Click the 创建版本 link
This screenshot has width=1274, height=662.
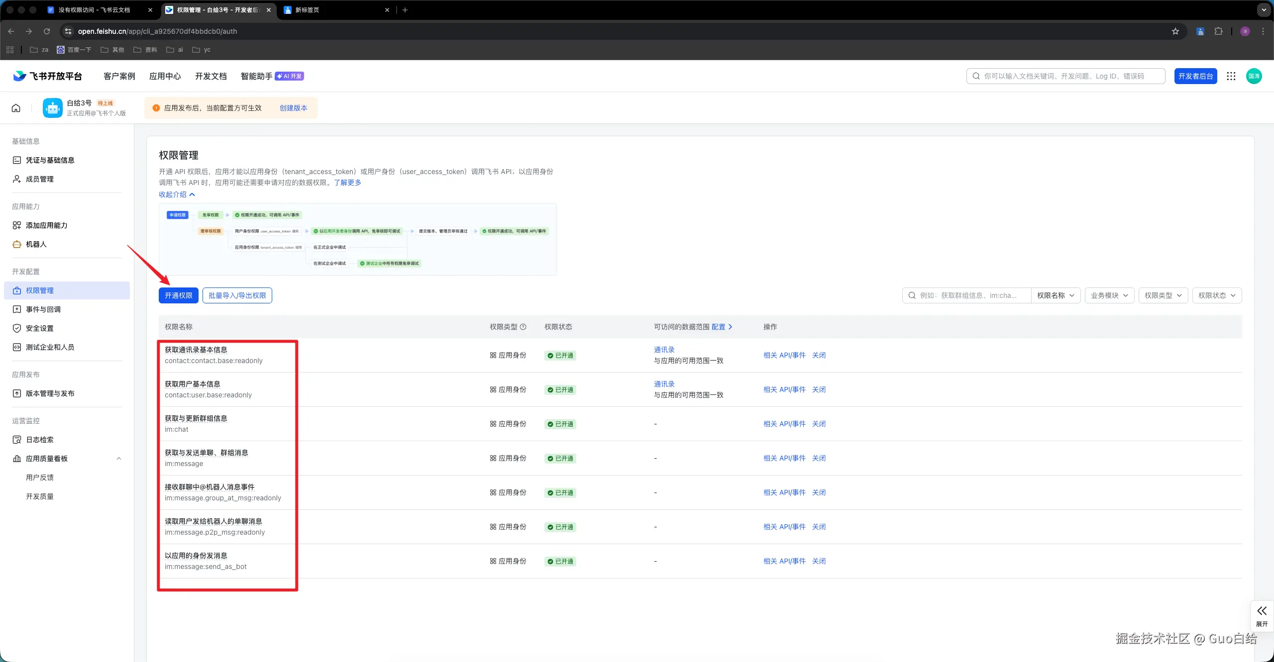click(293, 108)
